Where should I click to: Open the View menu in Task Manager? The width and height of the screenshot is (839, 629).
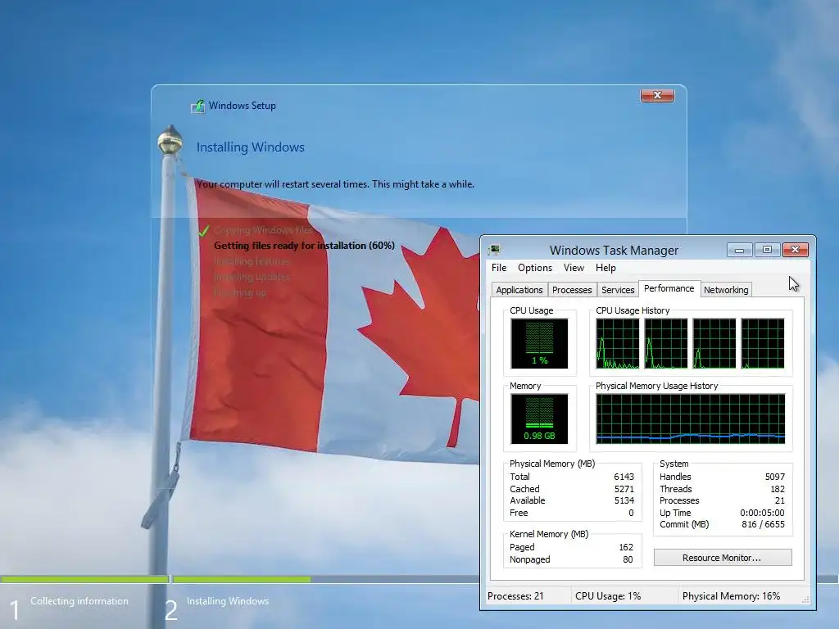pos(574,268)
